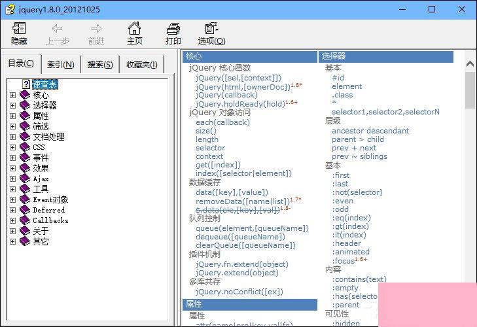Viewport: 477px width, 327px height.
Task: Open the :not(selector) link
Action: pos(357,192)
